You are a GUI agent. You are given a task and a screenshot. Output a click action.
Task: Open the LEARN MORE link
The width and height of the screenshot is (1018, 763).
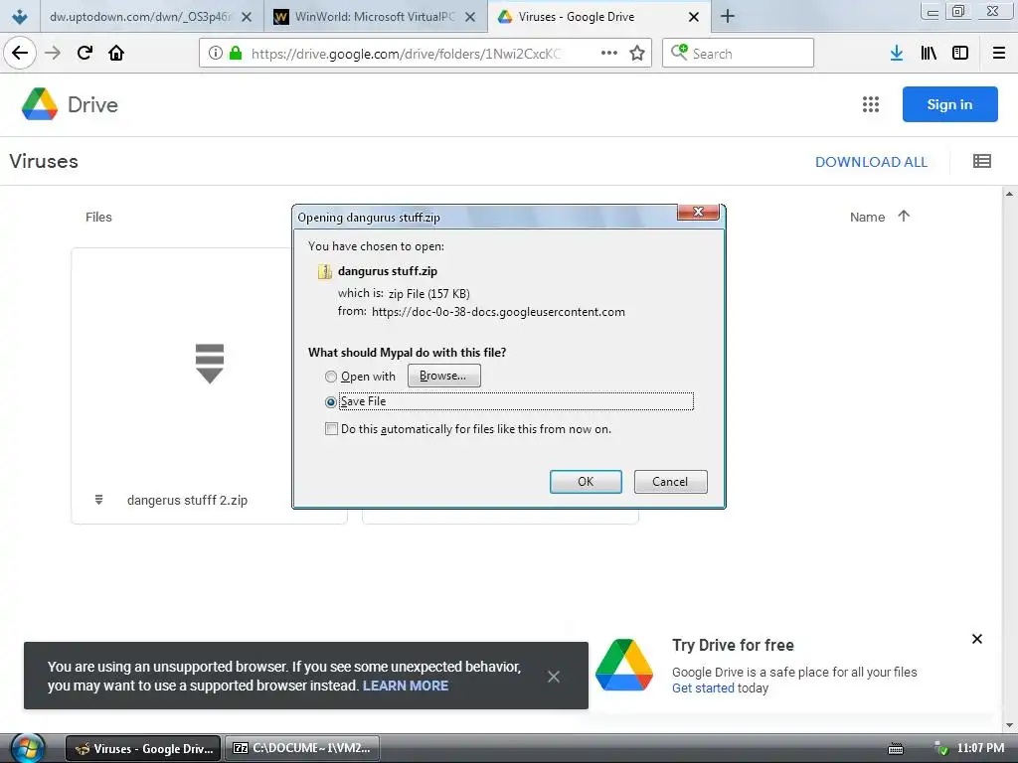406,686
